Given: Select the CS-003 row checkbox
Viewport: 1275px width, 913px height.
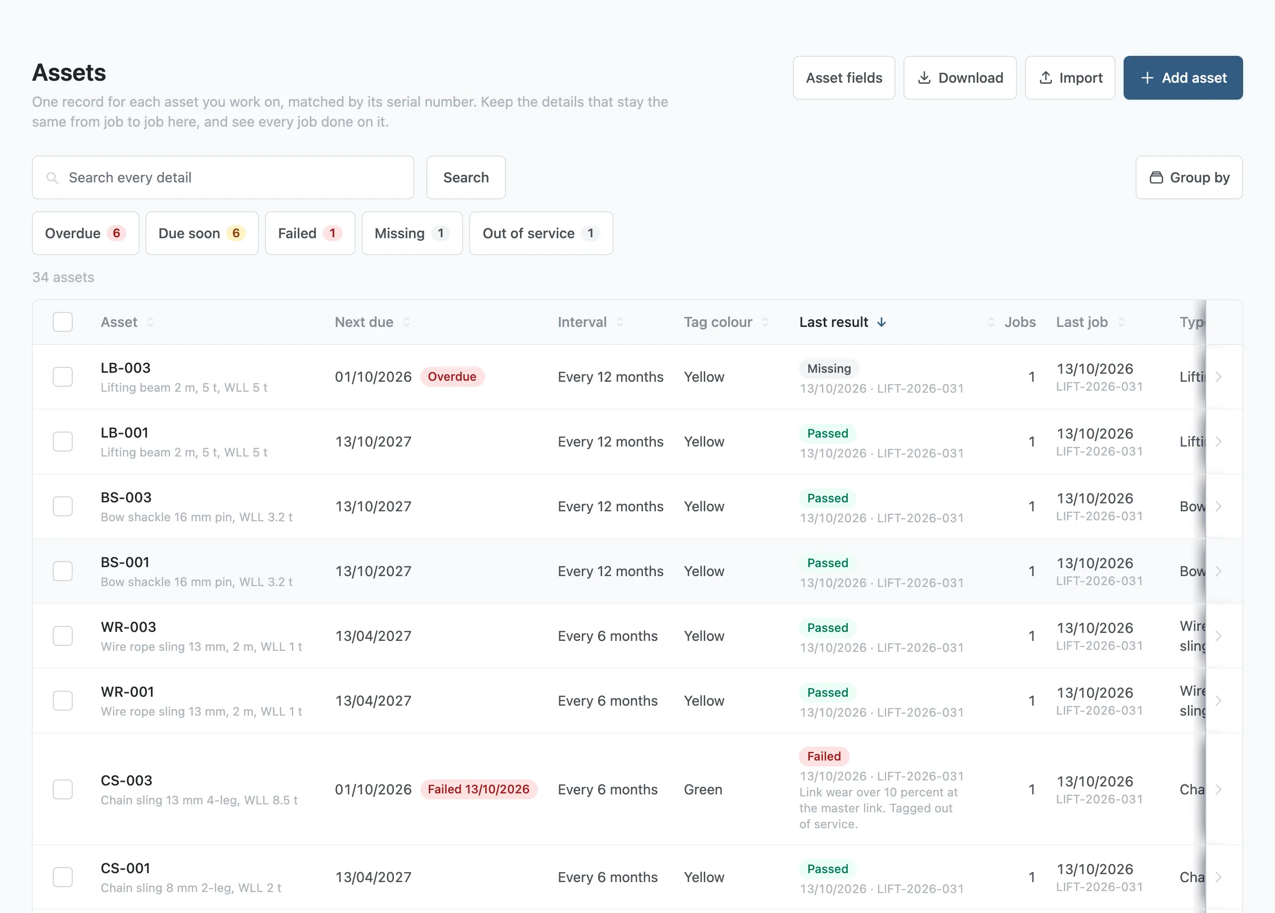Looking at the screenshot, I should tap(63, 789).
